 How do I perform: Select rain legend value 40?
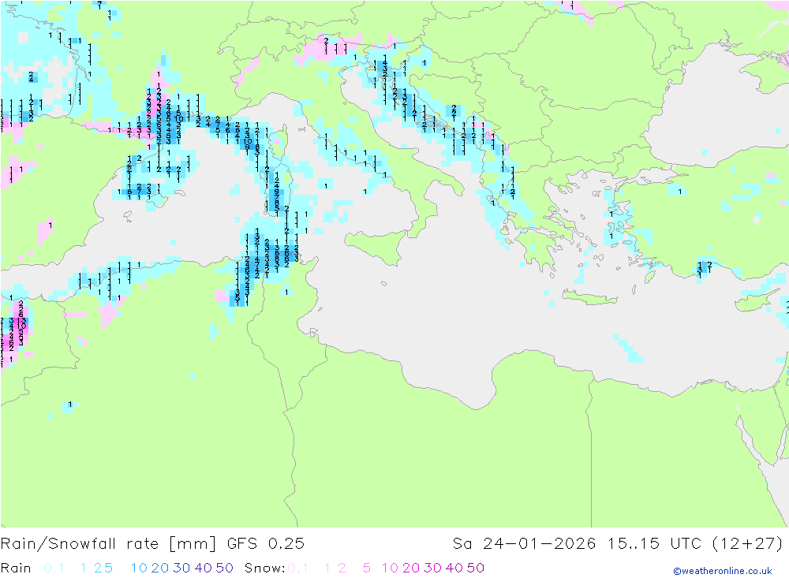(203, 568)
